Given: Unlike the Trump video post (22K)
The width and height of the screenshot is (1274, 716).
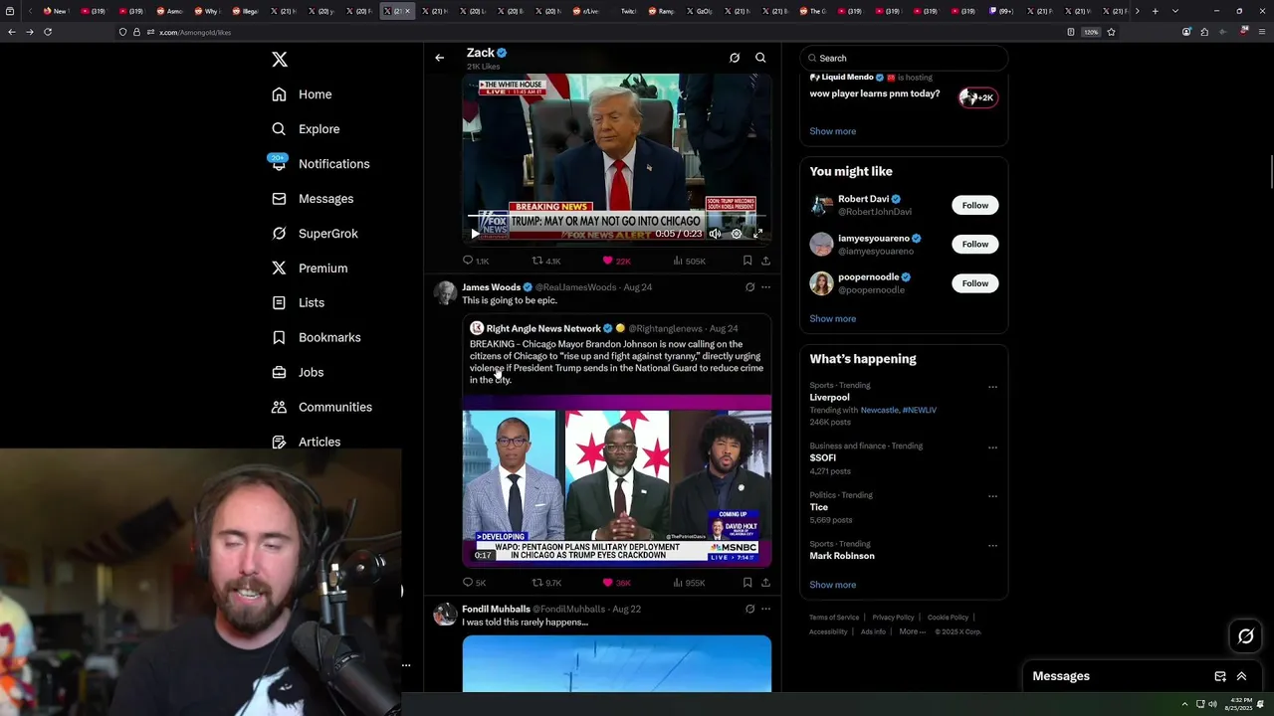Looking at the screenshot, I should click(616, 261).
